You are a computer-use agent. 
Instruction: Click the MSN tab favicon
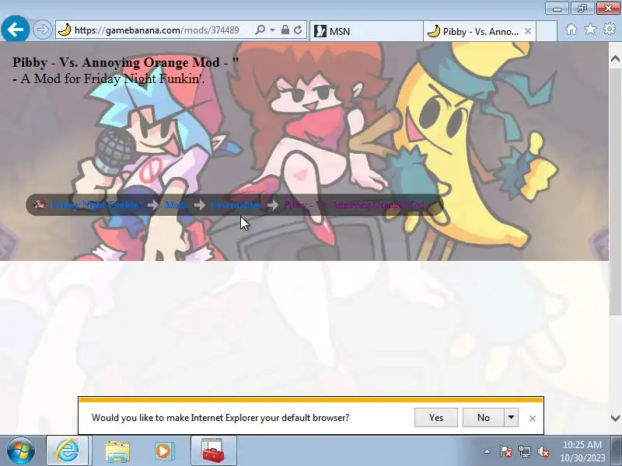(x=320, y=31)
